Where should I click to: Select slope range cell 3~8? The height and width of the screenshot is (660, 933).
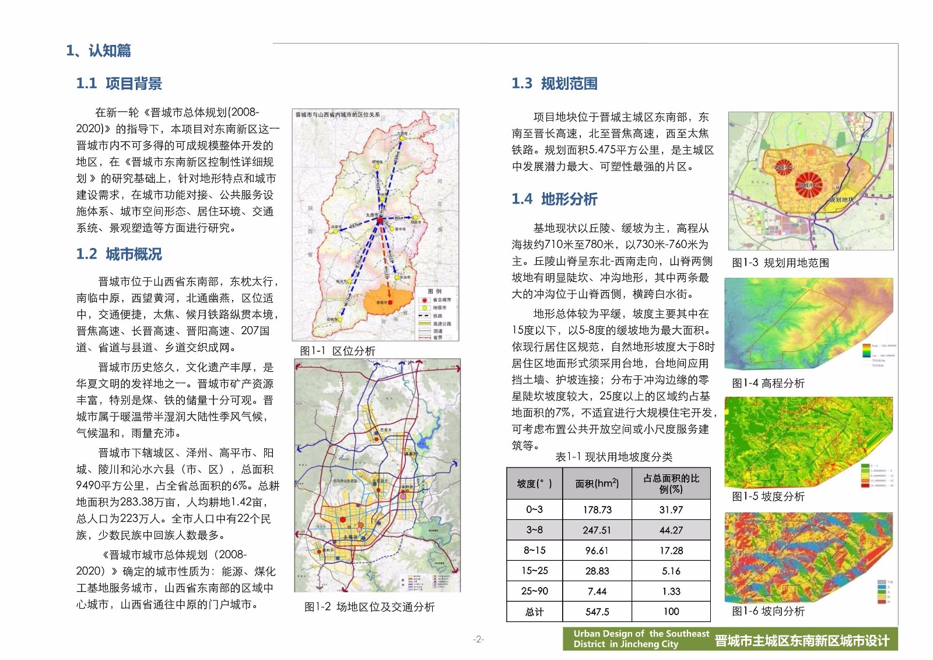[x=535, y=530]
